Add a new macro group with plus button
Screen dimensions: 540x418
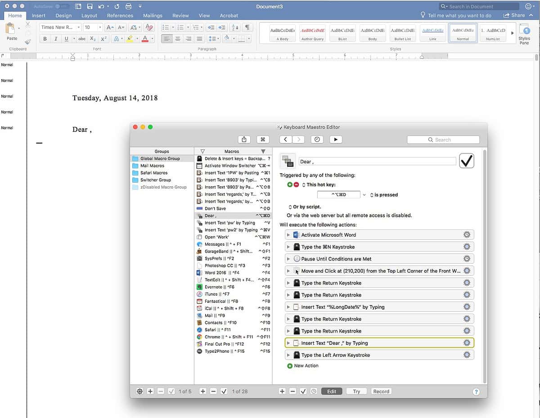[150, 391]
